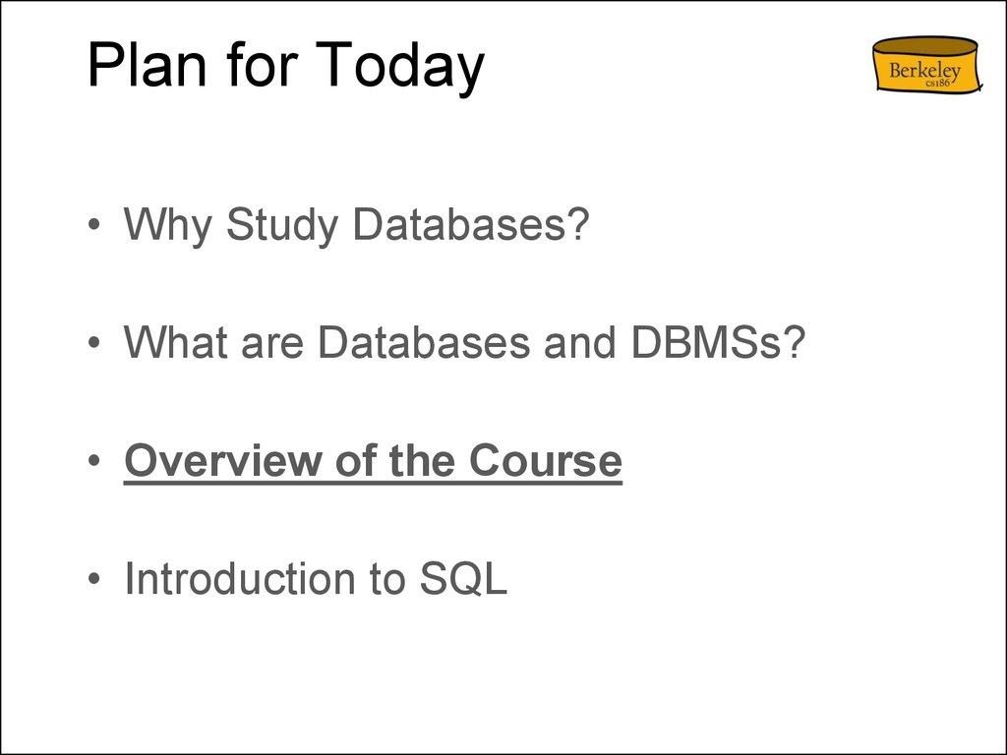This screenshot has height=755, width=1007.
Task: Click the word "Why" in first bullet
Action: 164,225
